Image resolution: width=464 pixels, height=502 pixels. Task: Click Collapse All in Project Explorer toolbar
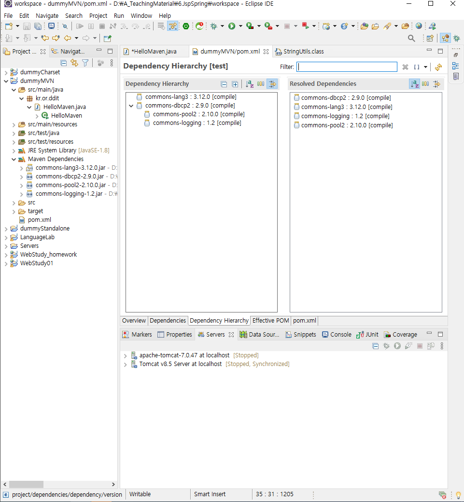click(63, 63)
